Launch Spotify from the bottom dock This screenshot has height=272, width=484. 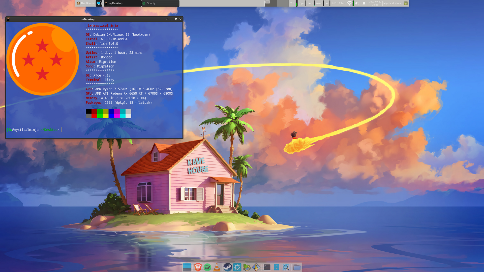point(207,267)
